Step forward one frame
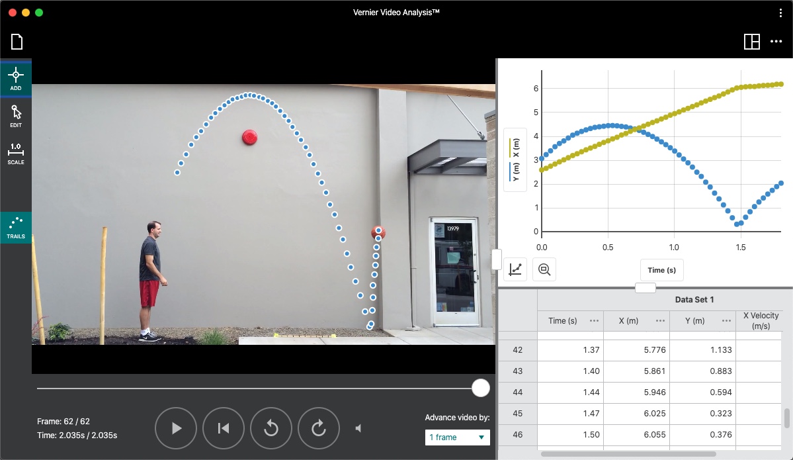The height and width of the screenshot is (460, 793). (x=319, y=428)
